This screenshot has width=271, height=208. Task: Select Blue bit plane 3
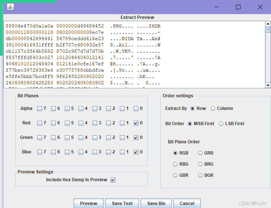(x=95, y=152)
